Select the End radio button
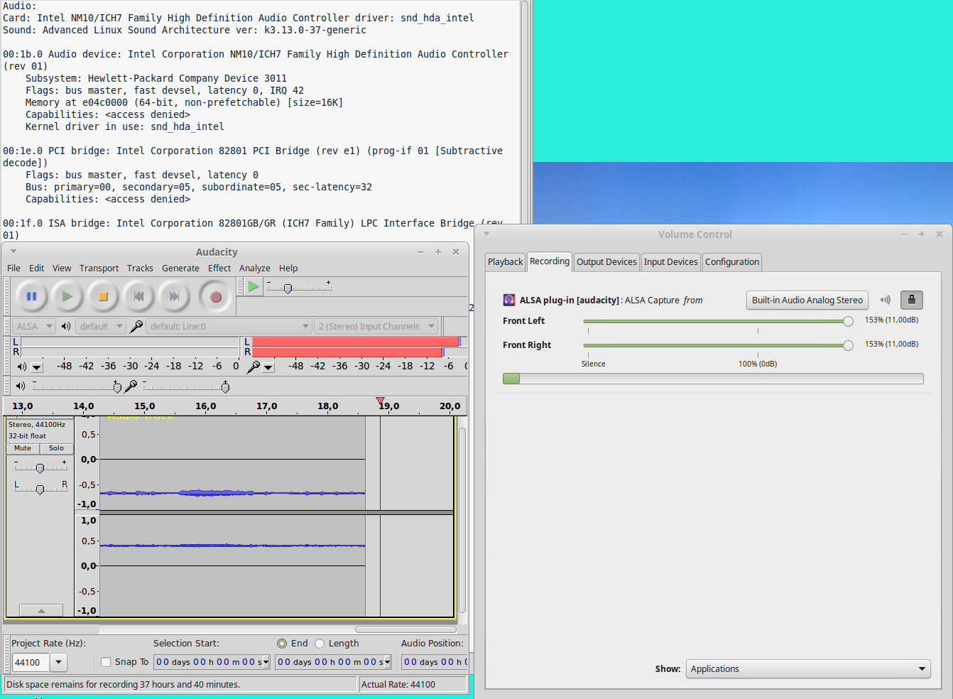Screen dimensions: 953x699 pos(282,644)
